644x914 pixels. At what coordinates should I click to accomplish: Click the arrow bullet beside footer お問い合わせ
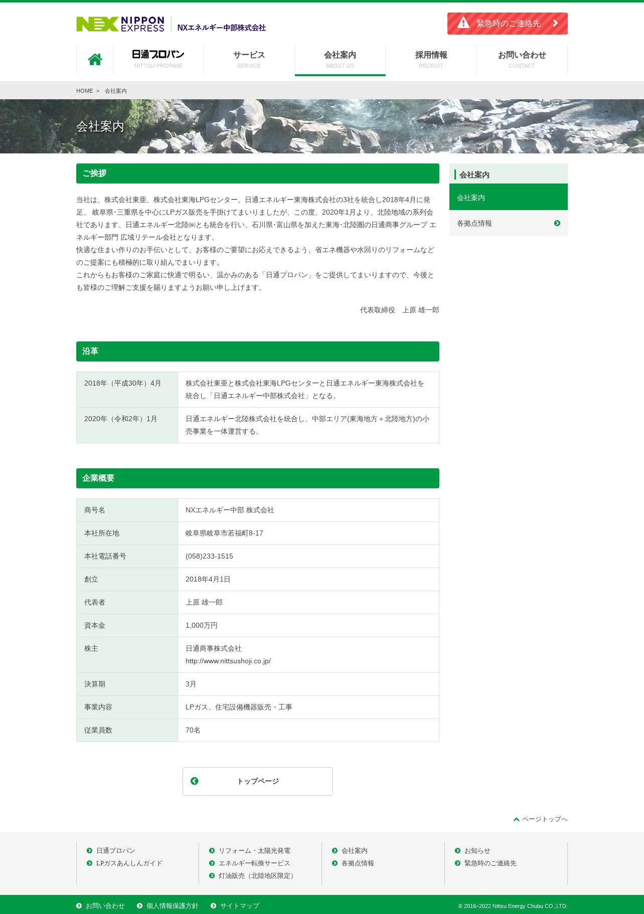(79, 906)
